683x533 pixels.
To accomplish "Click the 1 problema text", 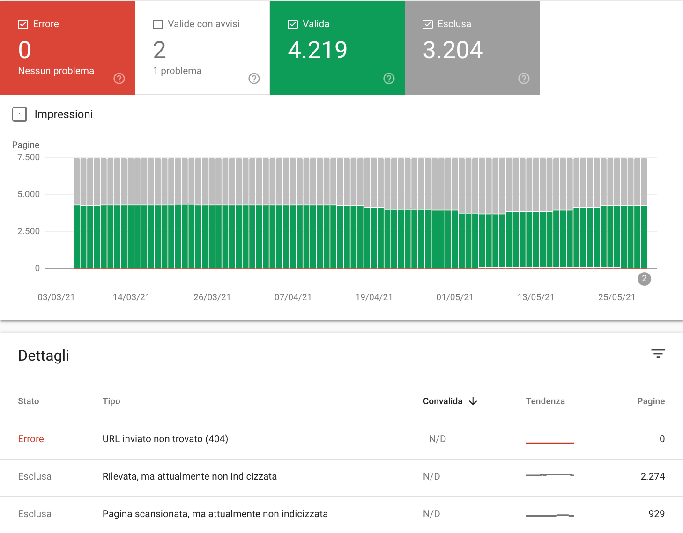I will point(178,71).
